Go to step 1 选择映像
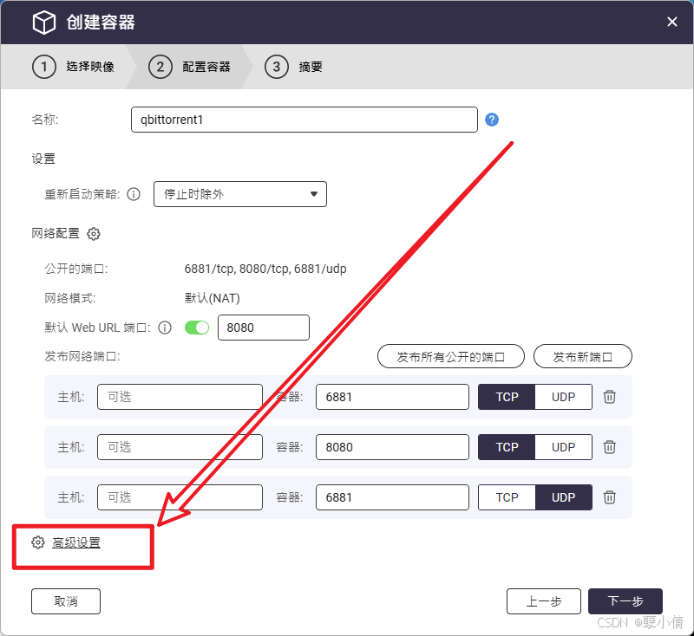This screenshot has height=636, width=694. 73,67
